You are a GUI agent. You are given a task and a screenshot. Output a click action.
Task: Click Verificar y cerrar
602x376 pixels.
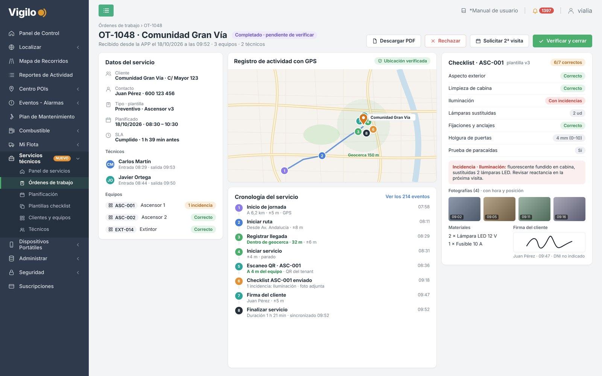pos(562,41)
